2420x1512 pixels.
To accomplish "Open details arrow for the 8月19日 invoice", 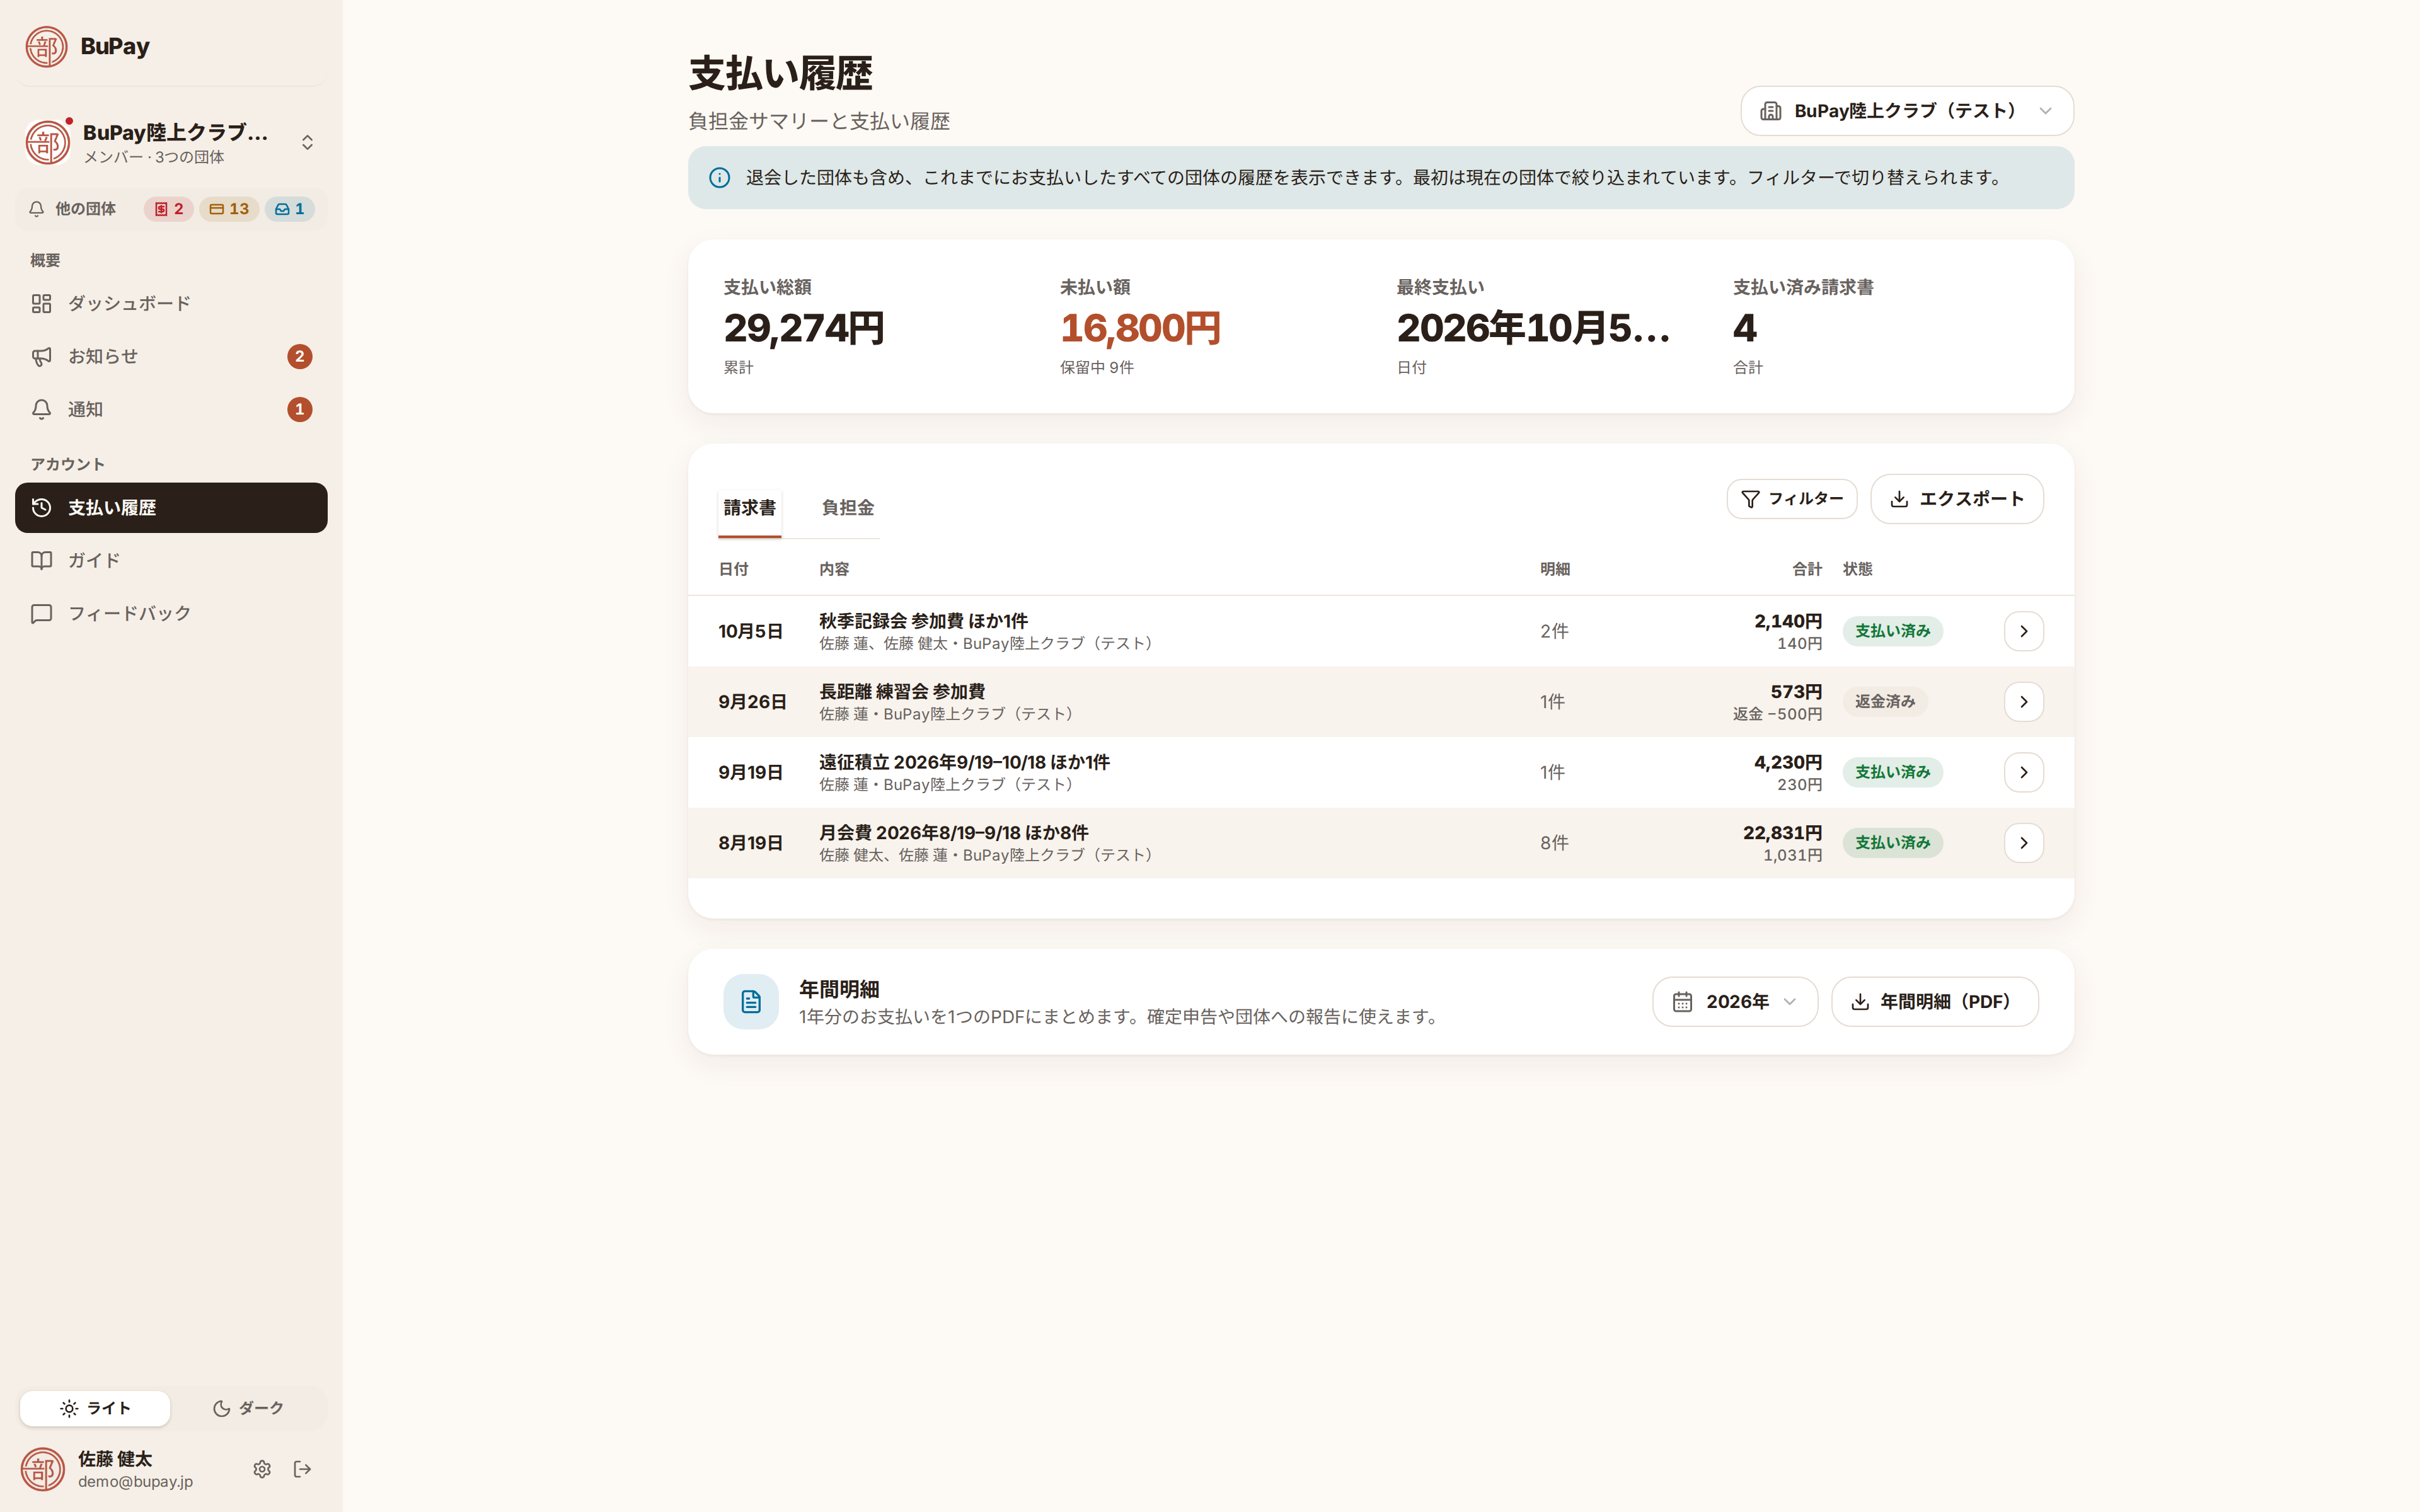I will [x=2023, y=843].
